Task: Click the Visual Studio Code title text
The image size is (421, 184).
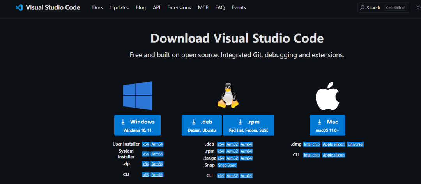Action: [x=53, y=7]
